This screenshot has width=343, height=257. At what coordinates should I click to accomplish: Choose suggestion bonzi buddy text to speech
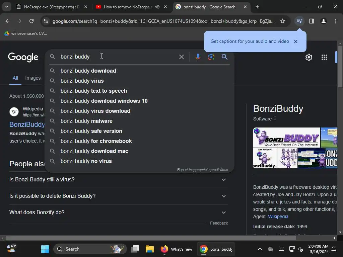coord(140,91)
